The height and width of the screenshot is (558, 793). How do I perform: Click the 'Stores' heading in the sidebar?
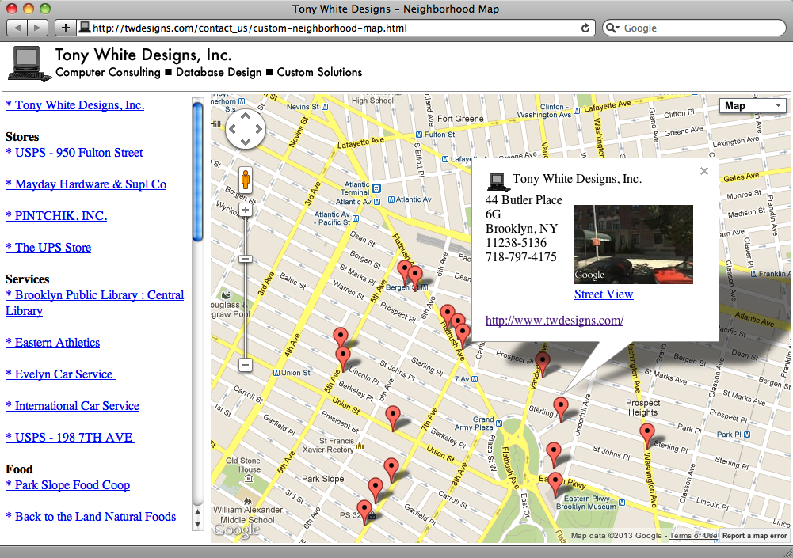tap(22, 137)
